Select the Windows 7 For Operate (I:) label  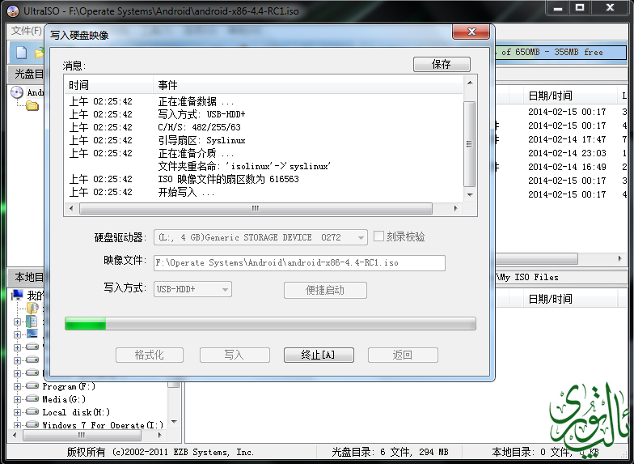coord(103,425)
